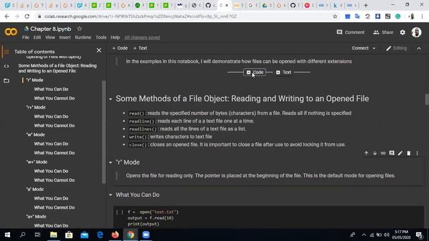Screen dimensions: 429x241
Task: Close the Table of contents panel
Action: point(99,51)
